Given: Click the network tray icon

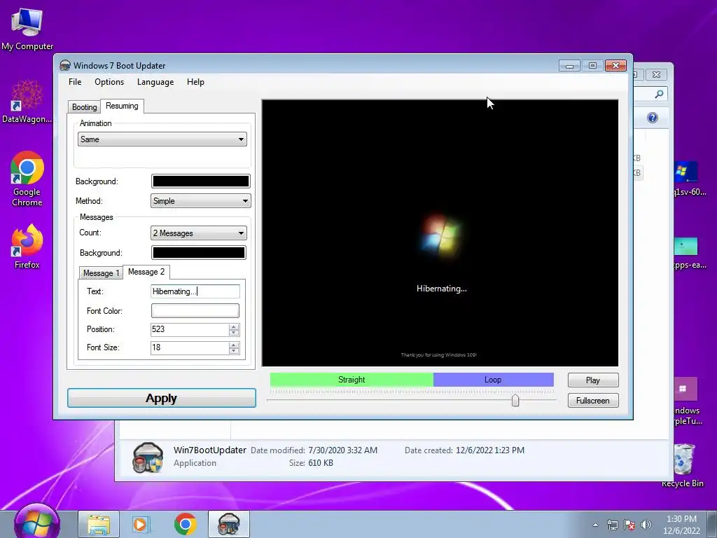Looking at the screenshot, I should tap(612, 525).
